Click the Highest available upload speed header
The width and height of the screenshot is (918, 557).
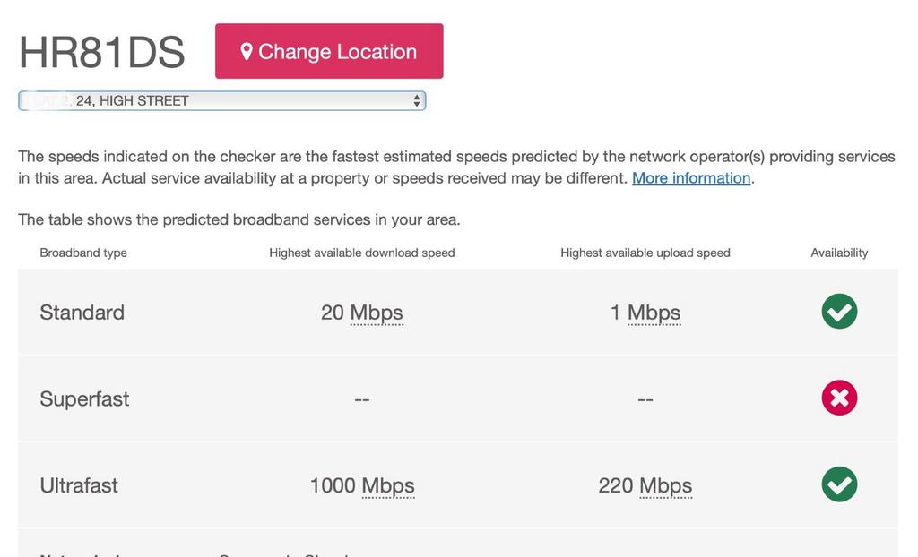pos(645,253)
